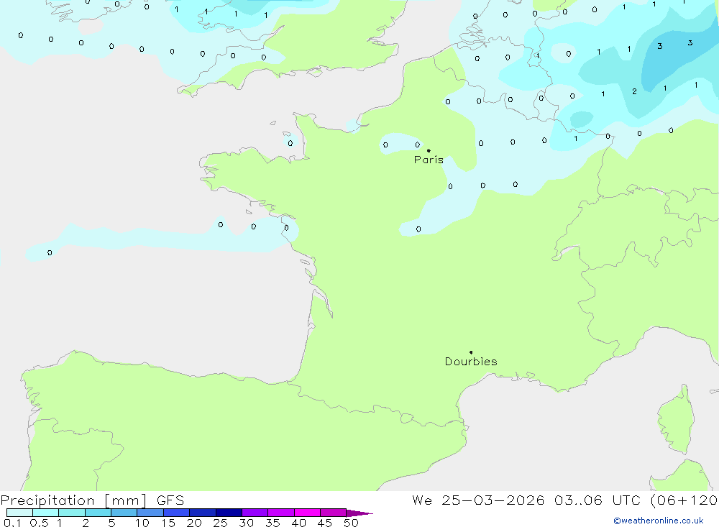
Task: Click the Paris city label
Action: [x=429, y=160]
